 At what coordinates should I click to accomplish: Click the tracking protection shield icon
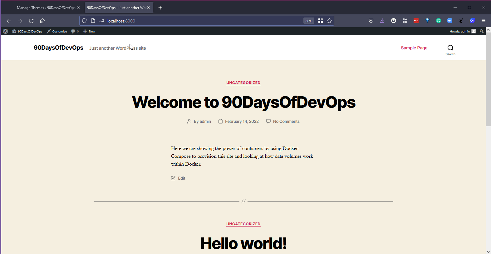click(x=84, y=21)
